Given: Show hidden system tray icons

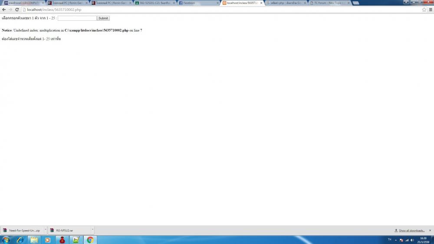Looking at the screenshot, I should click(396, 240).
